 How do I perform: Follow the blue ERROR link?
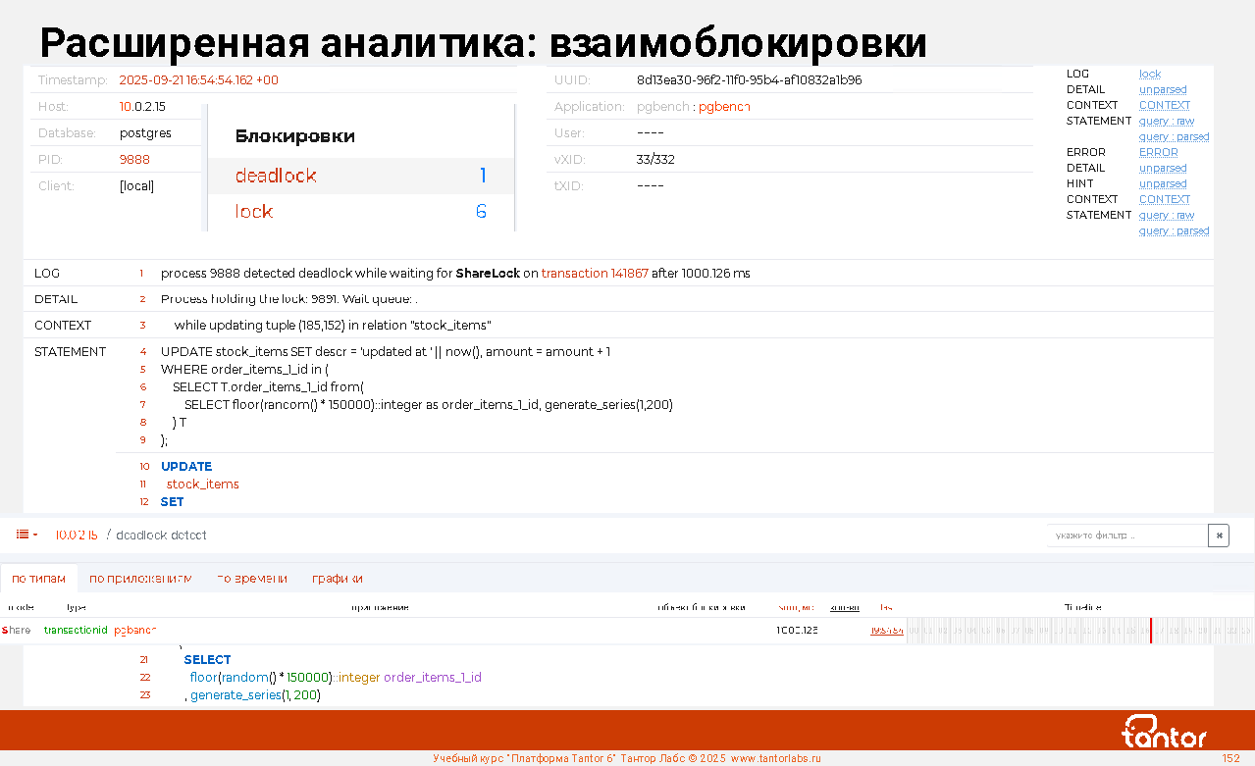tap(1158, 152)
